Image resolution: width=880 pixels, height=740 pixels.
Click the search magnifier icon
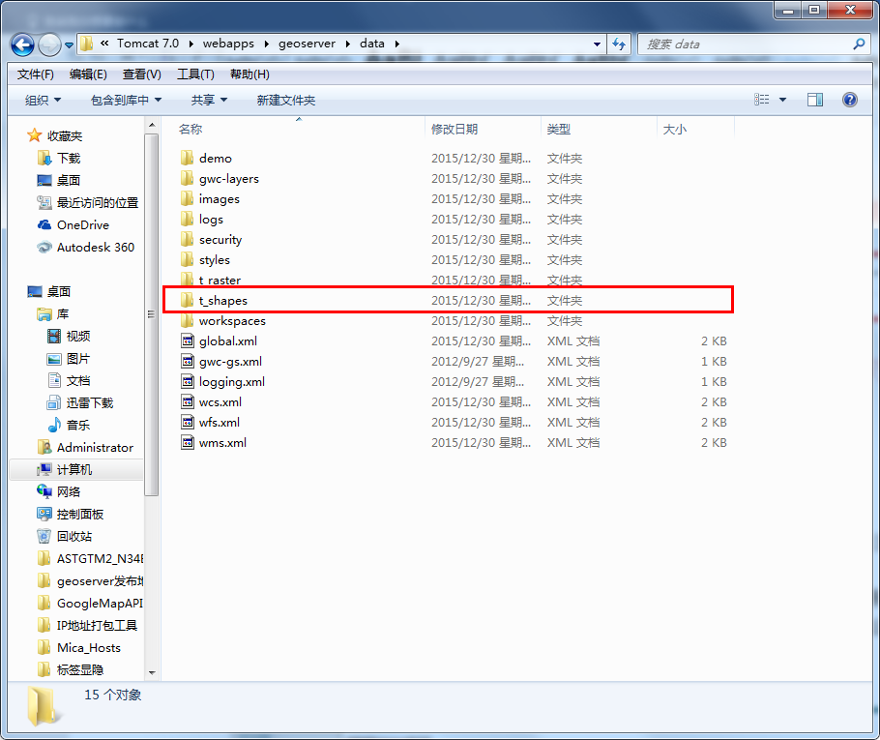point(859,44)
